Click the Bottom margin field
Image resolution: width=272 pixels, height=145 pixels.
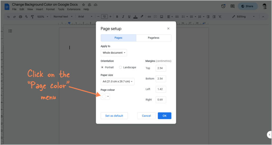tap(161, 79)
